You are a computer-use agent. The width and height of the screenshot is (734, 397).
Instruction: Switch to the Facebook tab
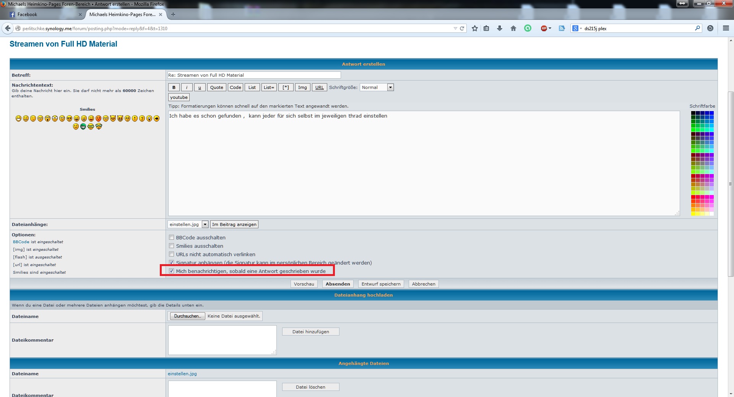[x=42, y=15]
